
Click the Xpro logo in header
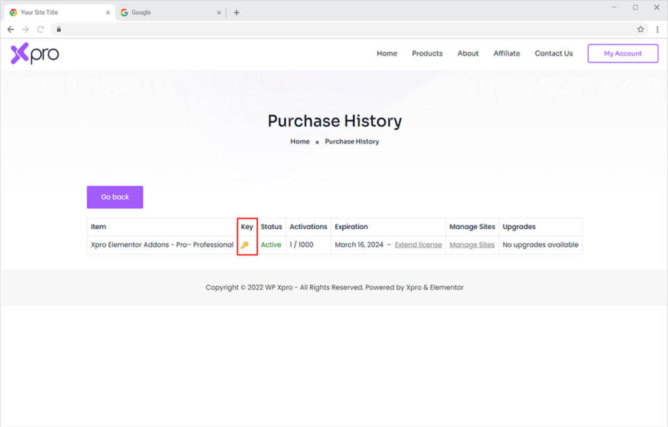tap(35, 54)
